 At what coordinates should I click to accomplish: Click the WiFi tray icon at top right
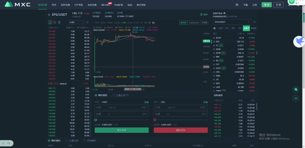[291, 2]
